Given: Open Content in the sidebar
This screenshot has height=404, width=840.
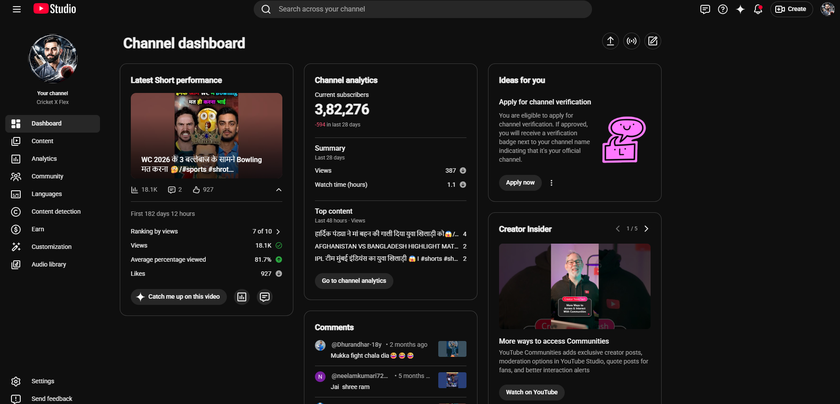Looking at the screenshot, I should click(x=53, y=141).
